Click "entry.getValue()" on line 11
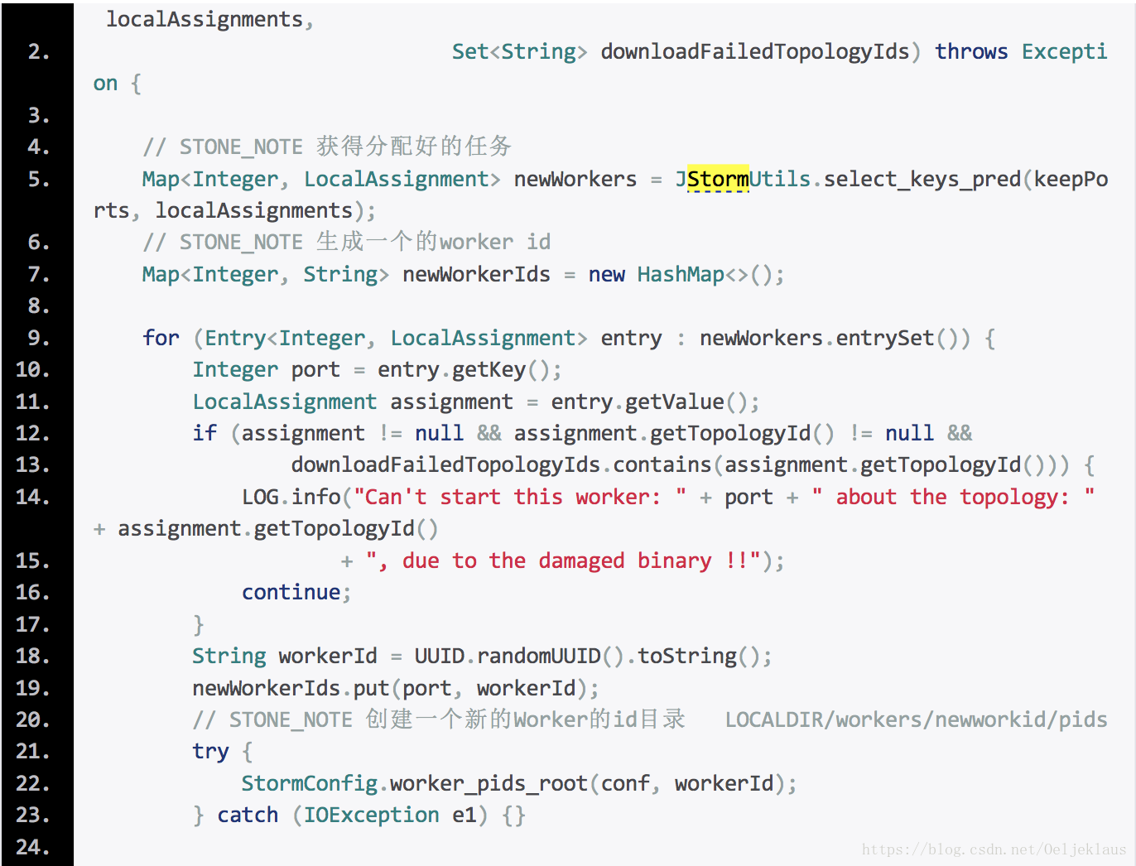1136x866 pixels. tap(649, 402)
